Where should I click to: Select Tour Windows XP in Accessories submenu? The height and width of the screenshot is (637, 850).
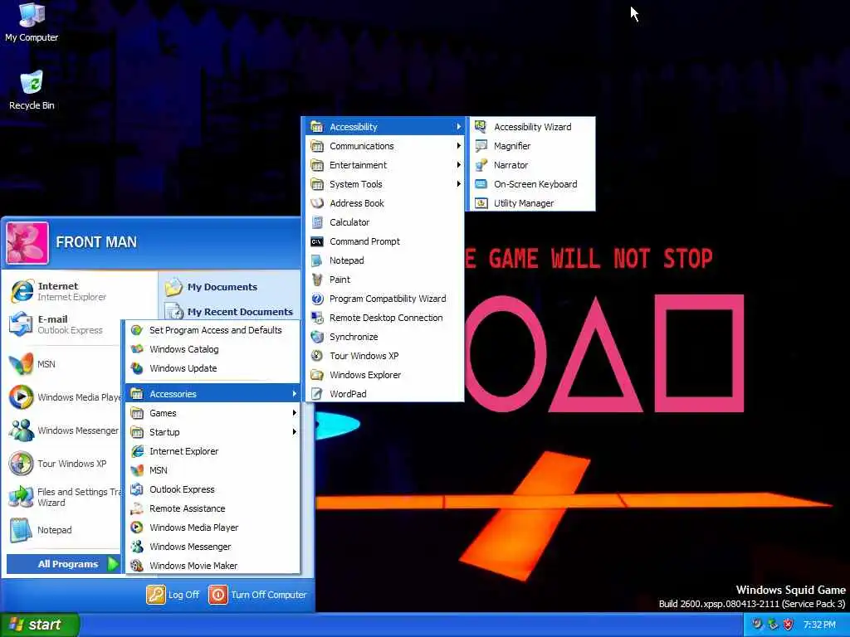click(x=385, y=356)
